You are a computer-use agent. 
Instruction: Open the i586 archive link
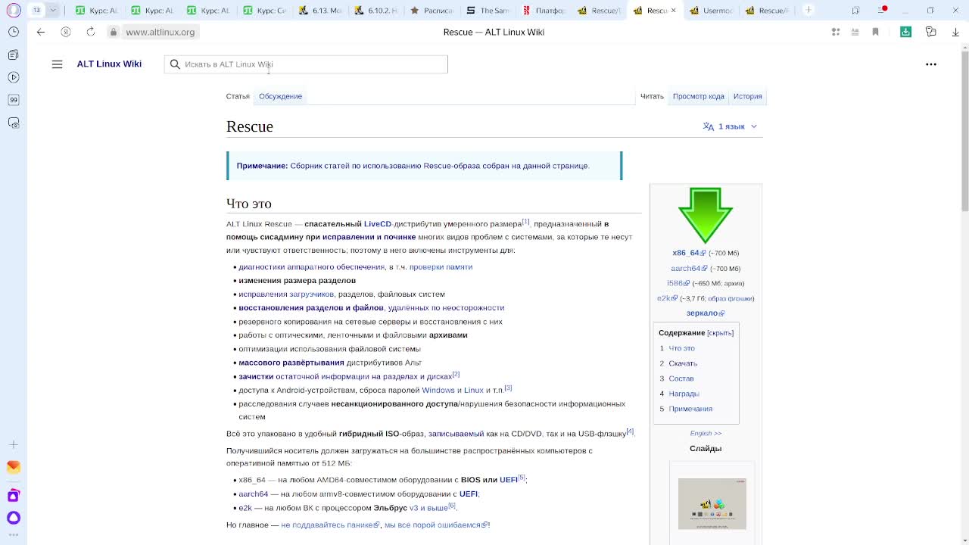pyautogui.click(x=679, y=283)
